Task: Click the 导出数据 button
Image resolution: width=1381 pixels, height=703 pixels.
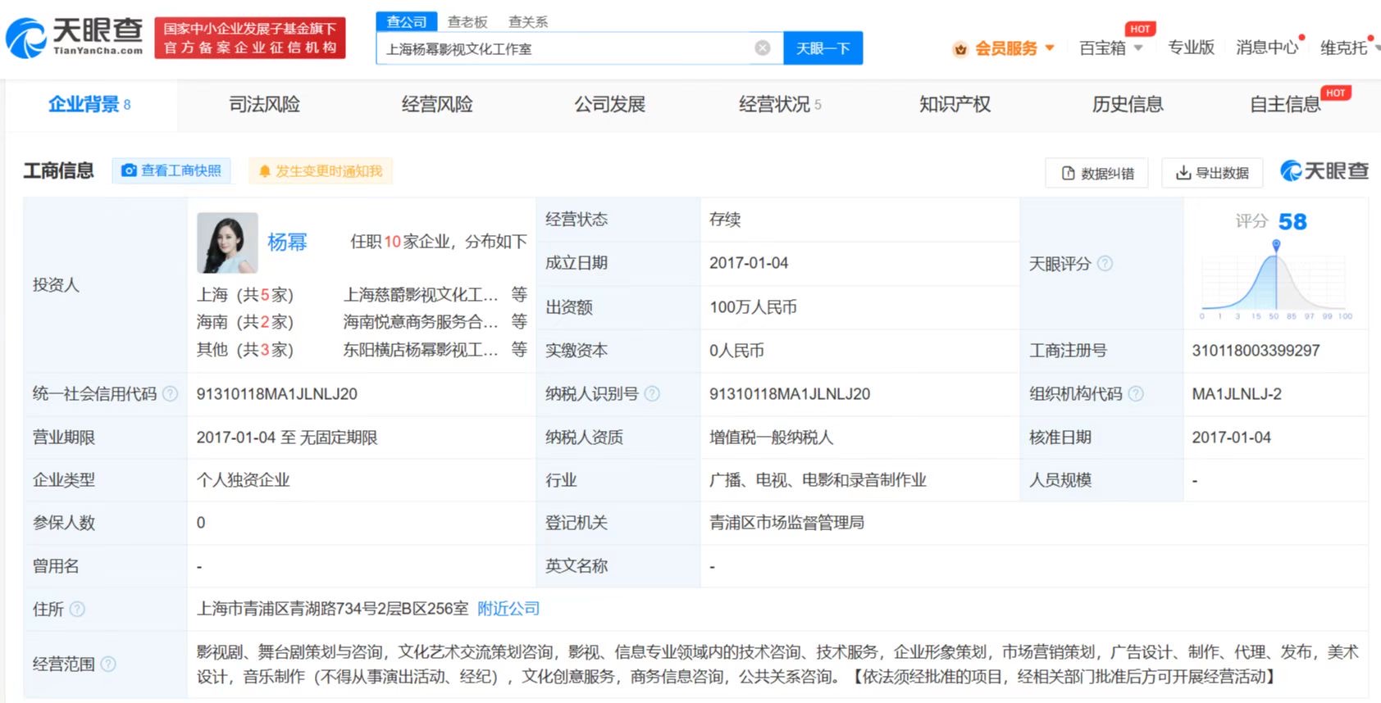Action: point(1212,174)
